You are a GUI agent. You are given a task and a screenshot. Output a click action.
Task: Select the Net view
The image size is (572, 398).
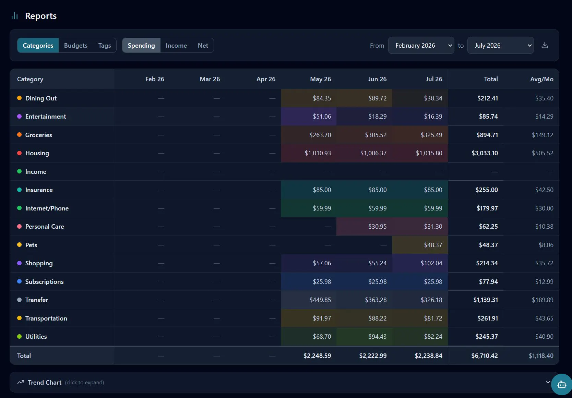point(203,45)
